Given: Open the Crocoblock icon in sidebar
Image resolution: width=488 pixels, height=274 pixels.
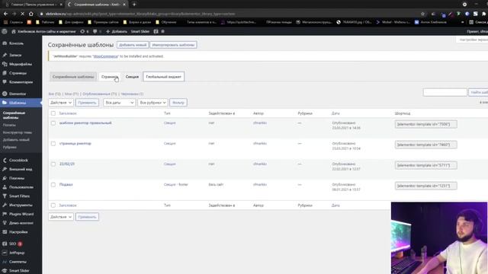Looking at the screenshot, I should click(5, 161).
